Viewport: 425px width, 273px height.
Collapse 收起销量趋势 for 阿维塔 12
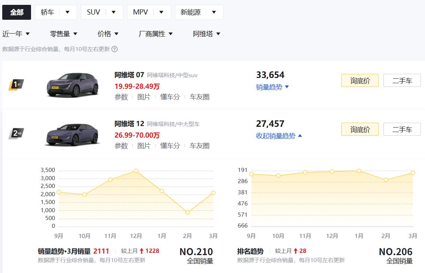[x=279, y=136]
